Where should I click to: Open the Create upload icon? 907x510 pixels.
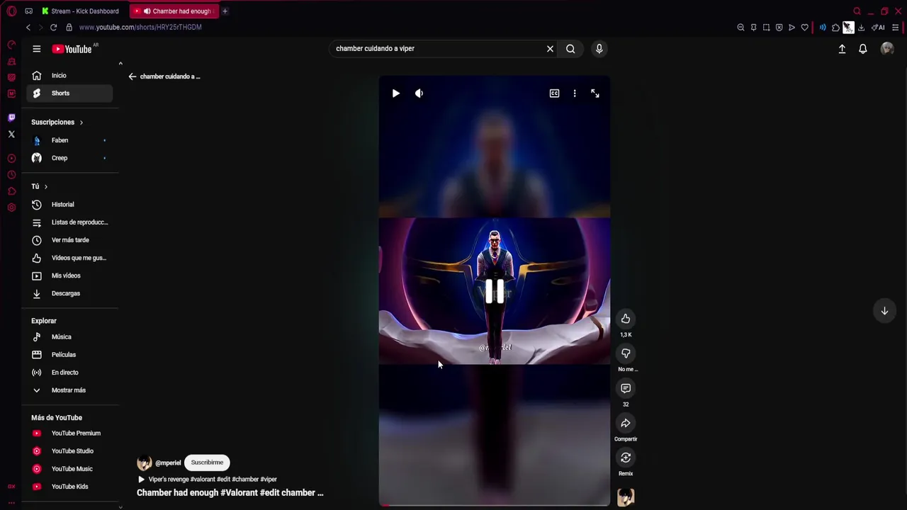(842, 49)
